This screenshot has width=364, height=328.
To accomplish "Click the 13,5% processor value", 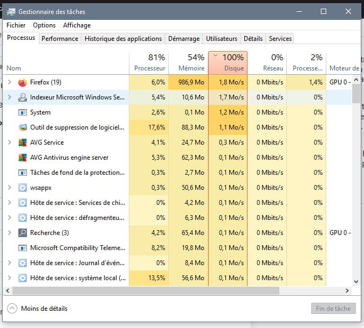I will tap(157, 278).
